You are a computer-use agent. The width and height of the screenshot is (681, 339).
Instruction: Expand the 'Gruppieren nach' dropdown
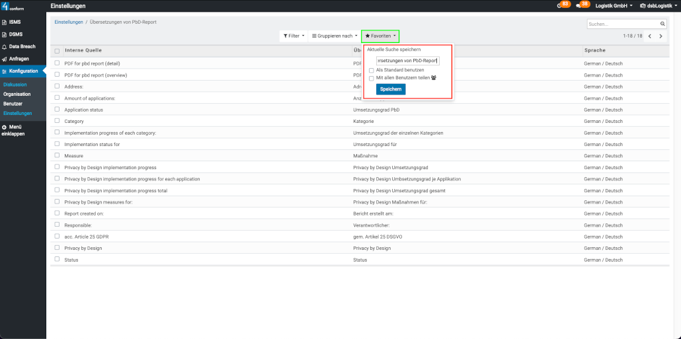click(334, 36)
